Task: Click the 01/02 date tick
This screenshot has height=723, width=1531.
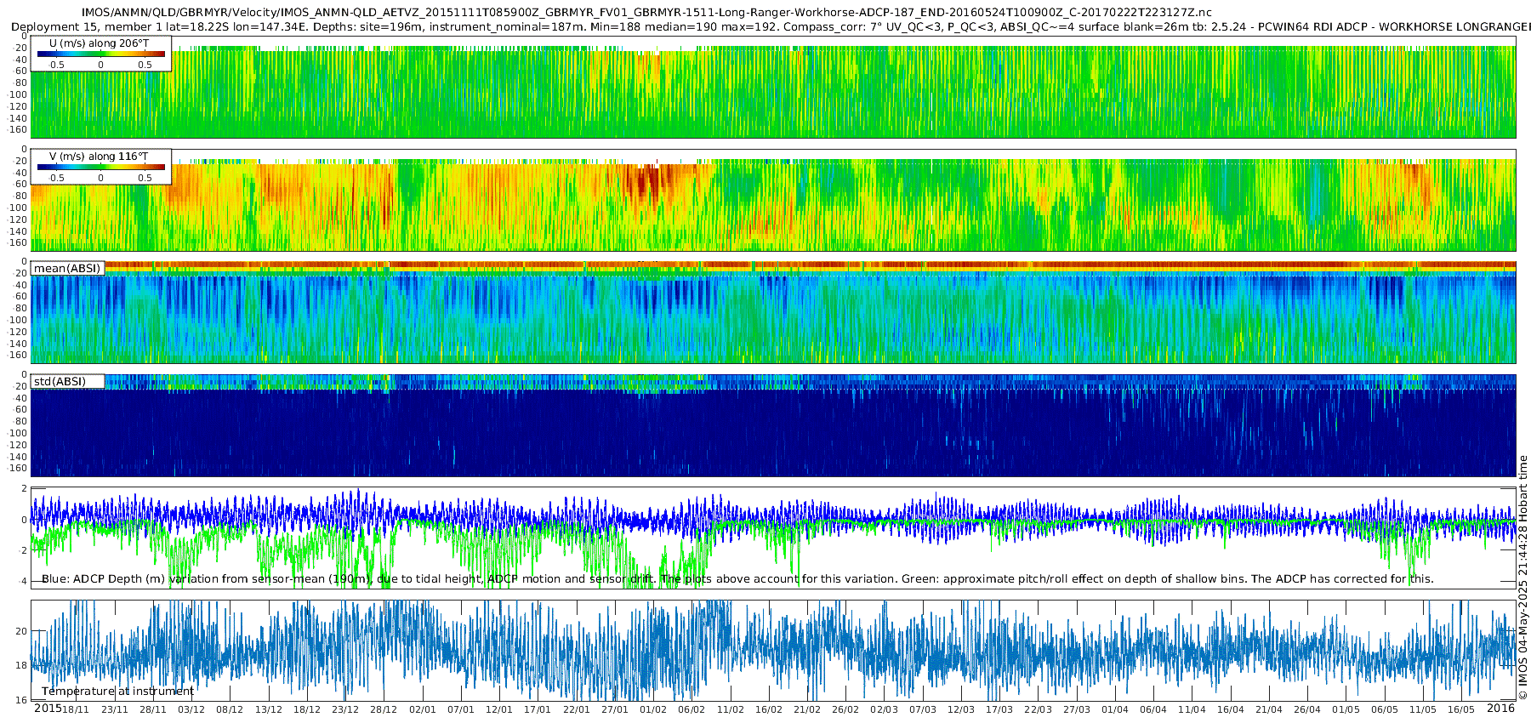Action: click(x=653, y=709)
